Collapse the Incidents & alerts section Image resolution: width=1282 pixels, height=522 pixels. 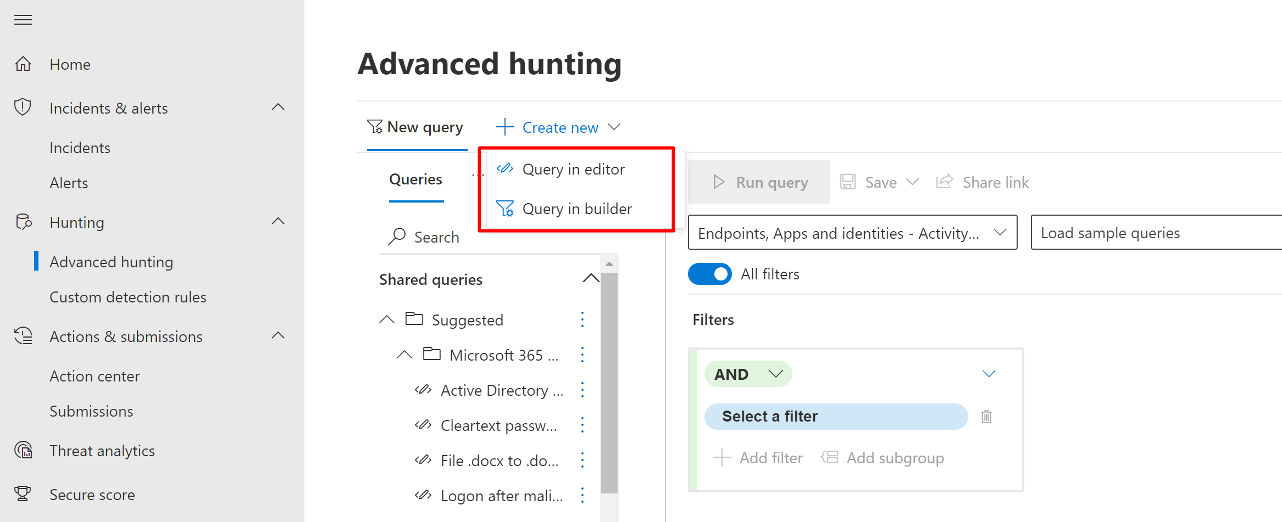[278, 108]
